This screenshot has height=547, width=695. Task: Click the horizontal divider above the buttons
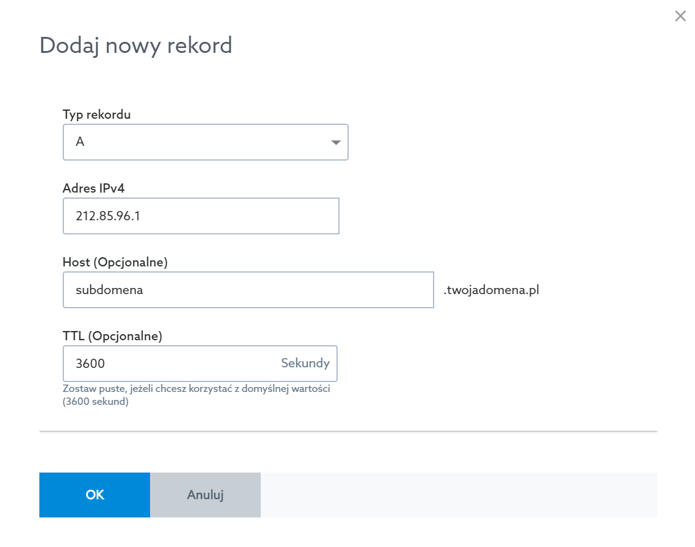(x=348, y=431)
